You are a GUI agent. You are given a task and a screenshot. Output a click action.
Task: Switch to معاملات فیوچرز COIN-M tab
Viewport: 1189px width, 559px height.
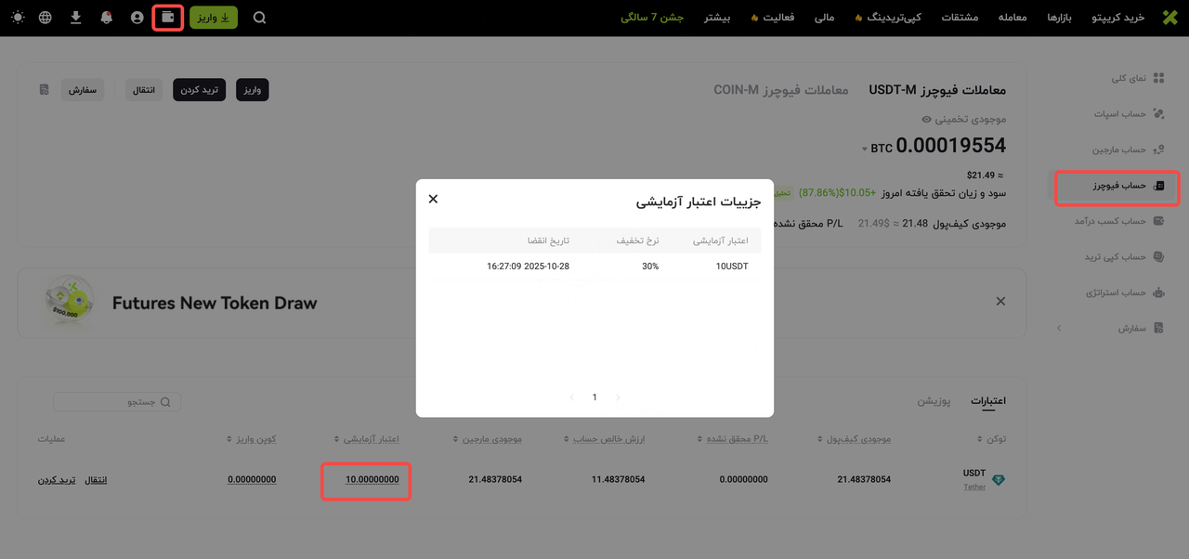pos(780,90)
